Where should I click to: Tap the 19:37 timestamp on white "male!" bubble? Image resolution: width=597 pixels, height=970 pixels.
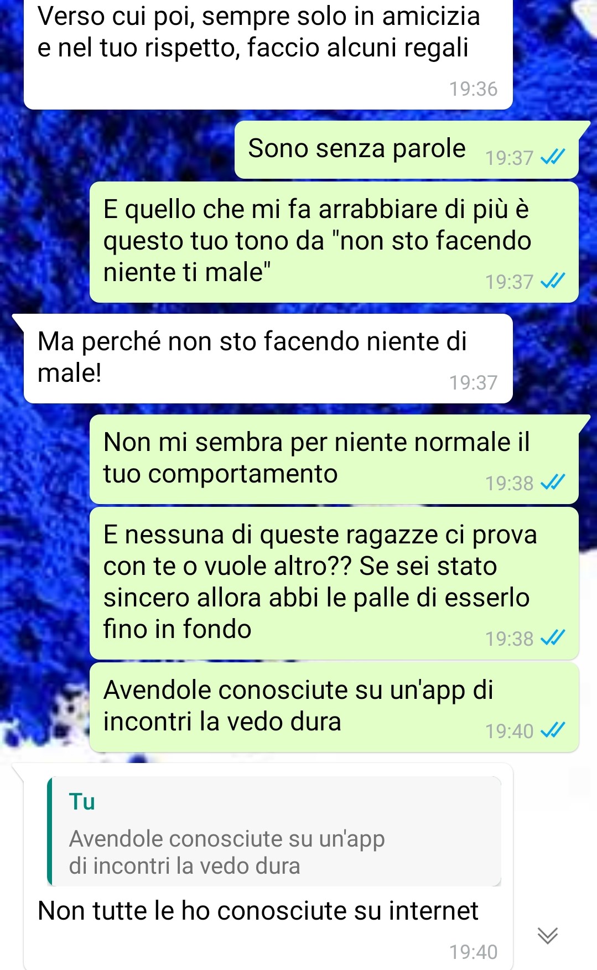[x=473, y=382]
